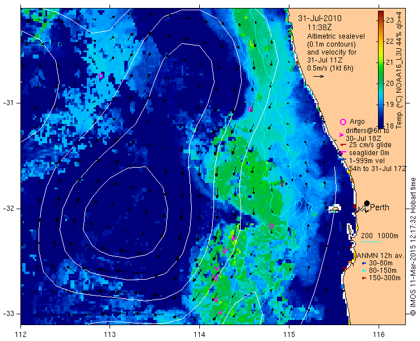Click the longitude axis label '113'
This screenshot has width=420, height=341.
(110, 335)
